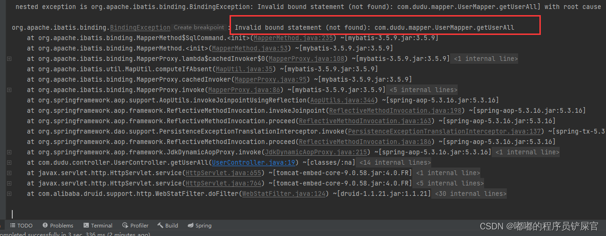This screenshot has width=606, height=236.
Task: Expand gutter fold on MapperProxy.invoke line
Action: pos(9,90)
